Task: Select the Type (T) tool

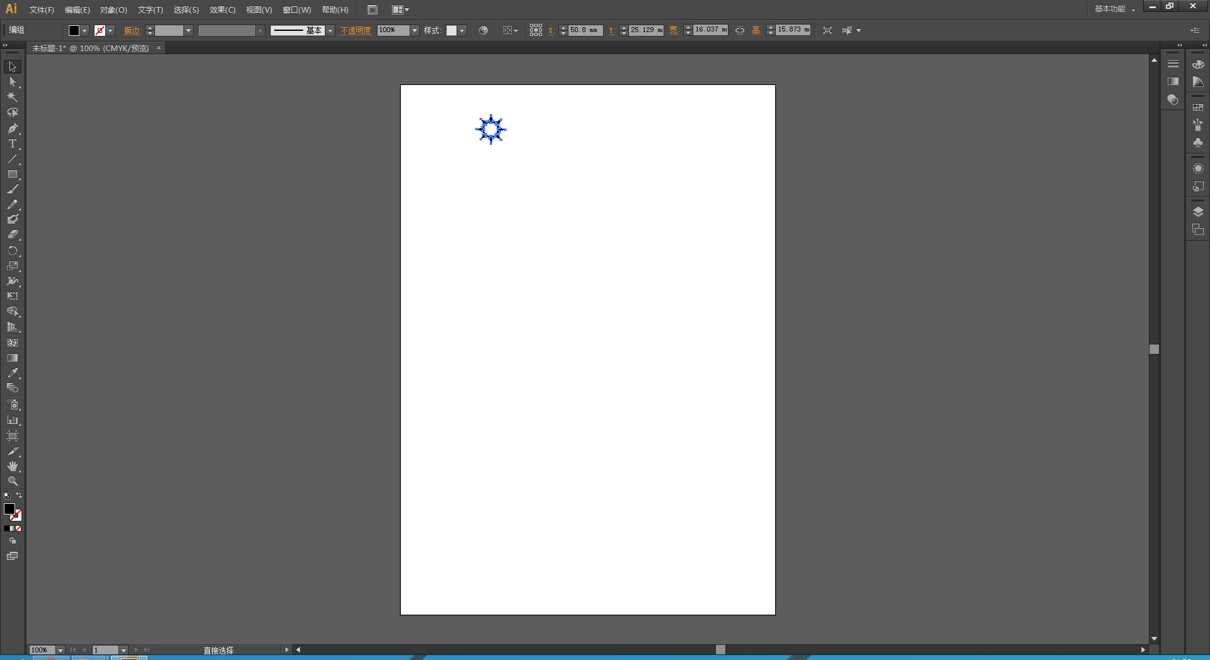Action: (x=13, y=144)
